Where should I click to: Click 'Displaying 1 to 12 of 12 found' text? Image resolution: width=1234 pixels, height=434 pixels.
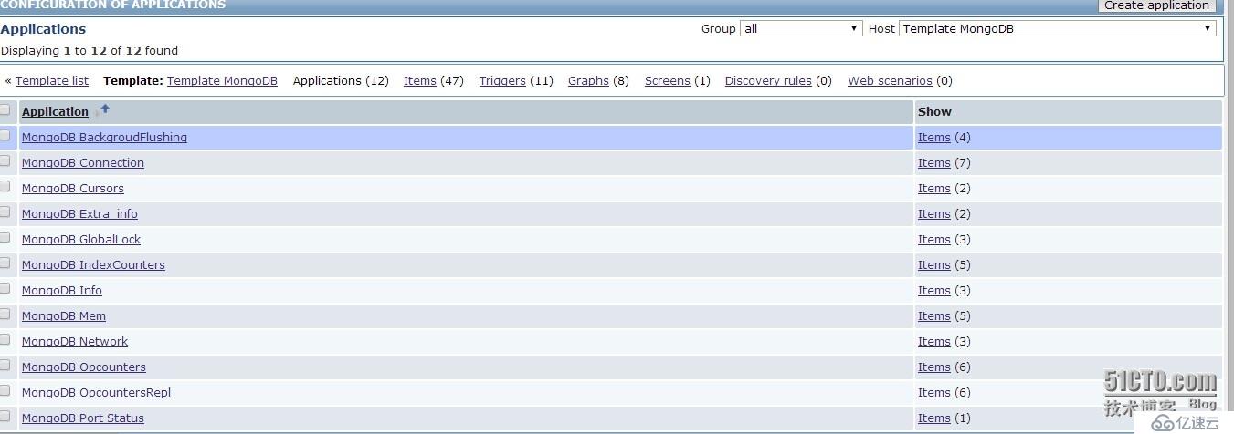click(90, 50)
